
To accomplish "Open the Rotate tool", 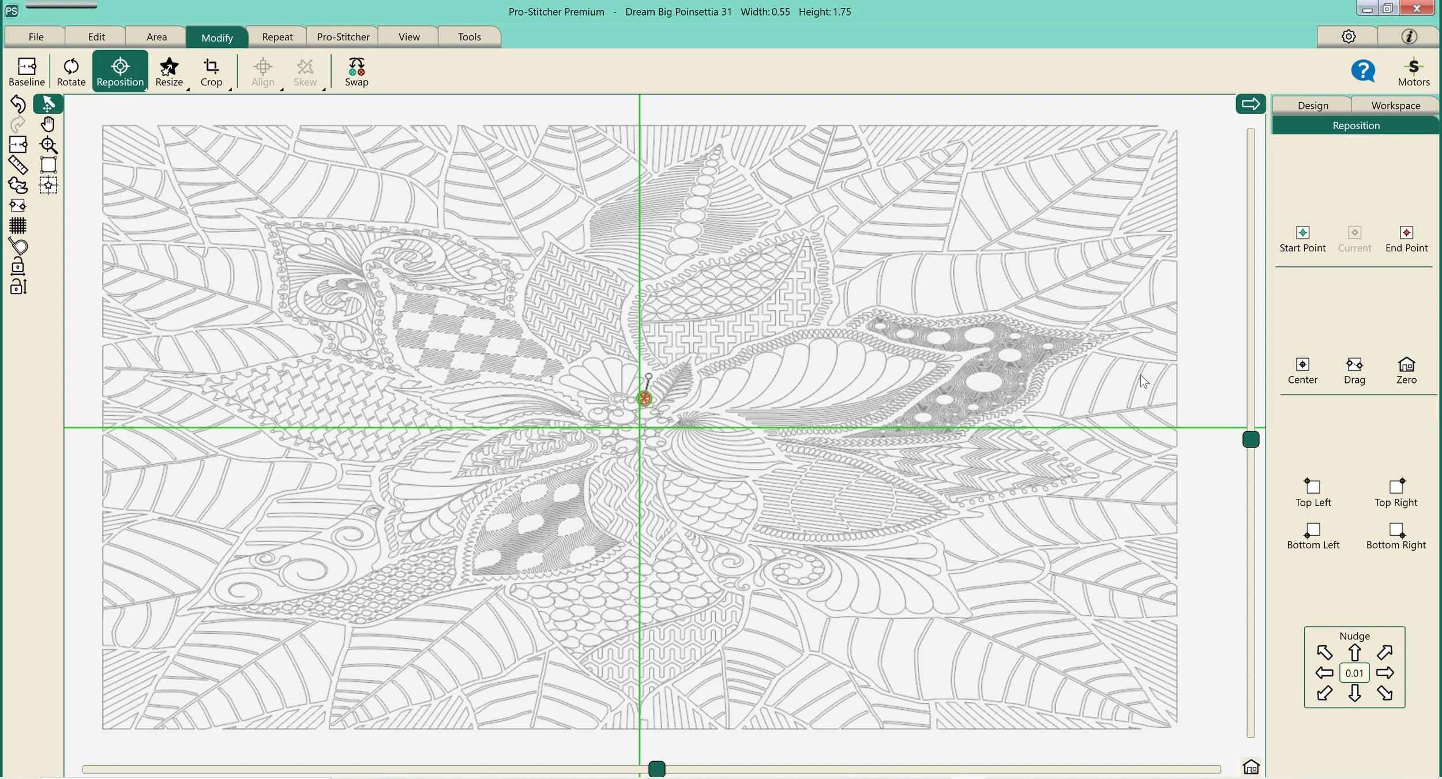I will tap(71, 72).
